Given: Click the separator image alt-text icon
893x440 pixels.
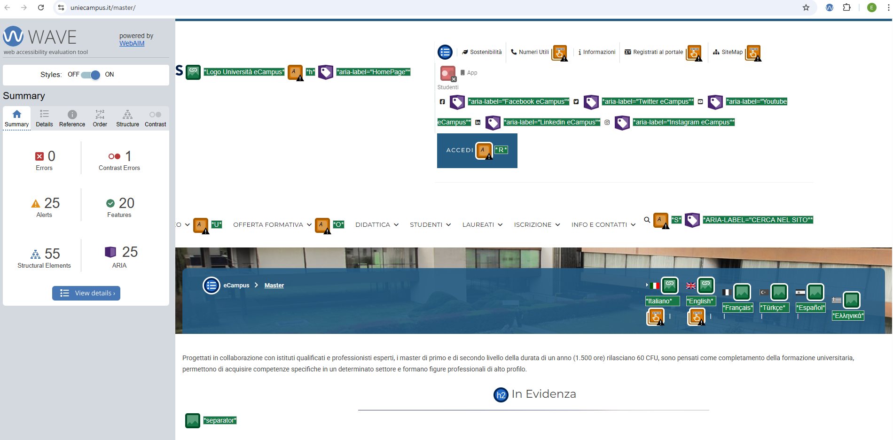Looking at the screenshot, I should pos(193,420).
